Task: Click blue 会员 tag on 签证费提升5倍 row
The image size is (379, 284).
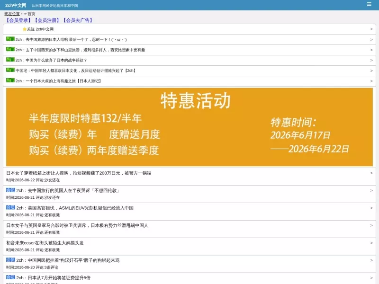Action: (x=10, y=277)
